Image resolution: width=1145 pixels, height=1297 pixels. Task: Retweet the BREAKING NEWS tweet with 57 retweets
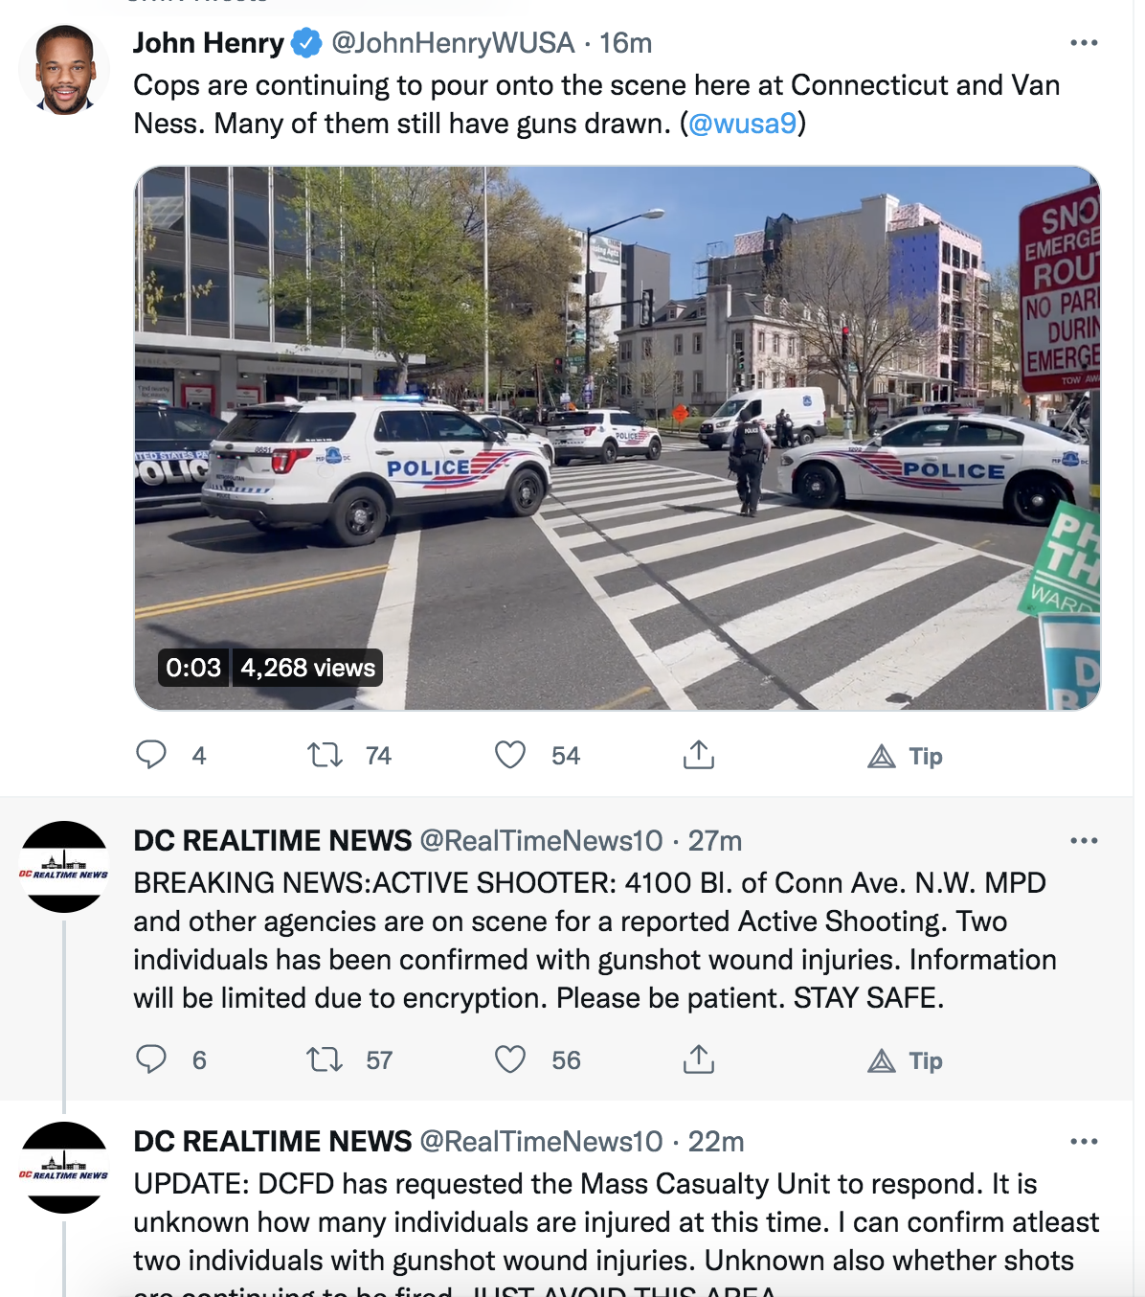[325, 1059]
